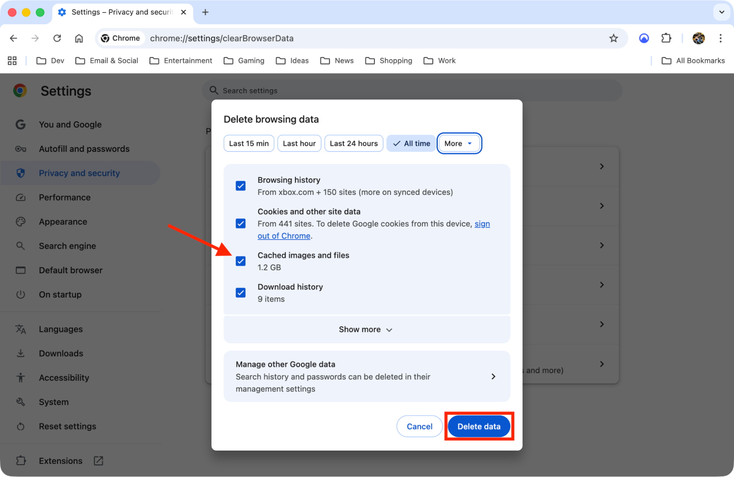Uncheck Download history
The height and width of the screenshot is (477, 734).
point(241,292)
